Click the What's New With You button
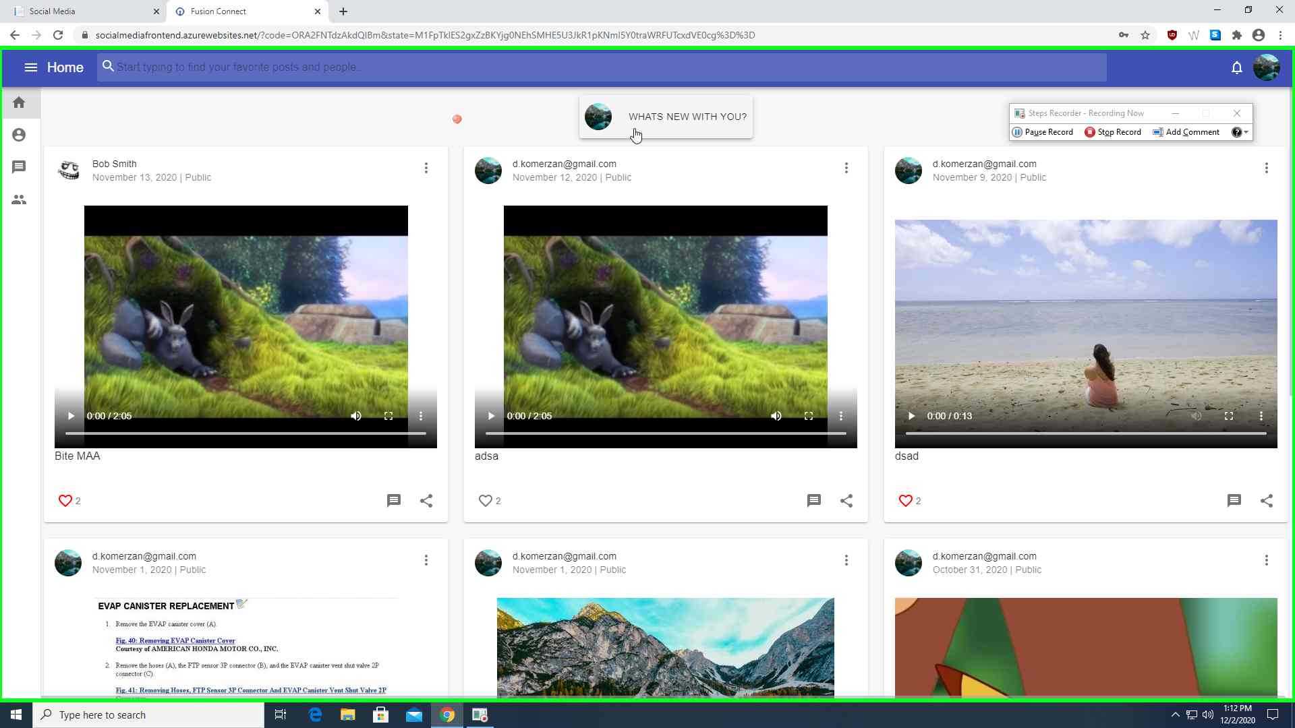This screenshot has height=728, width=1295. pyautogui.click(x=666, y=117)
